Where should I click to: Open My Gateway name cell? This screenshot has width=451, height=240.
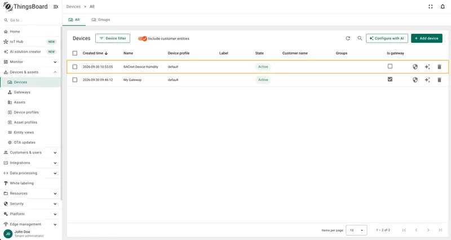(x=132, y=80)
